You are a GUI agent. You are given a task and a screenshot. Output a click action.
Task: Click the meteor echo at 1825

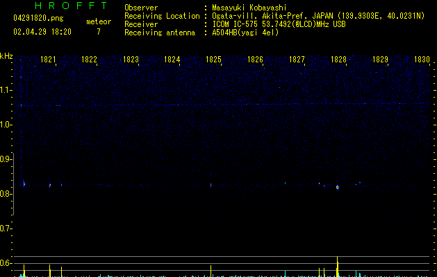pos(211,184)
